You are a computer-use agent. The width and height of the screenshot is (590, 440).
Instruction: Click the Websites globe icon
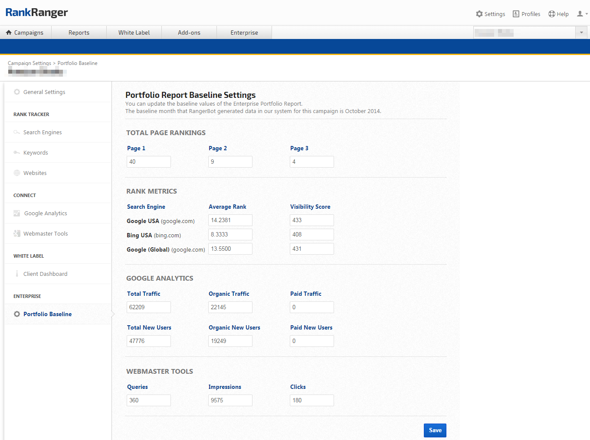[x=17, y=173]
